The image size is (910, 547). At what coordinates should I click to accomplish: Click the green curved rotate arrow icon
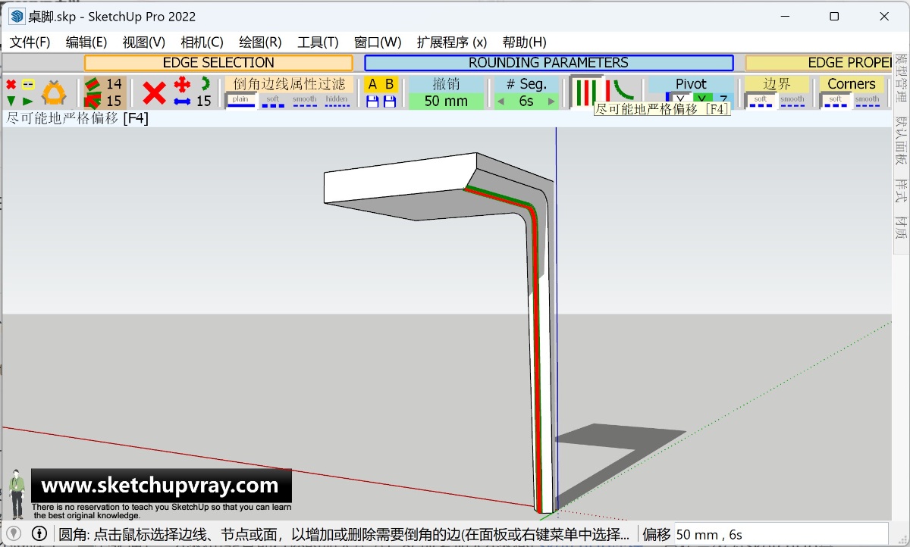click(205, 83)
